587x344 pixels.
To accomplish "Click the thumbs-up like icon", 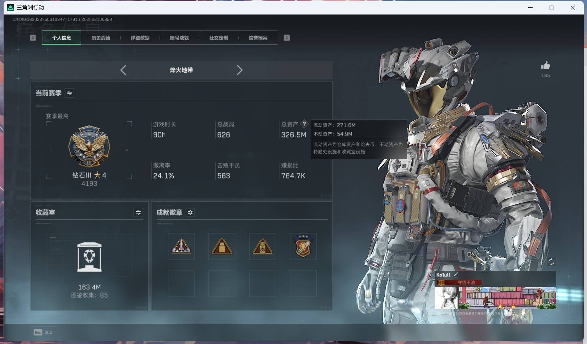I will 545,65.
